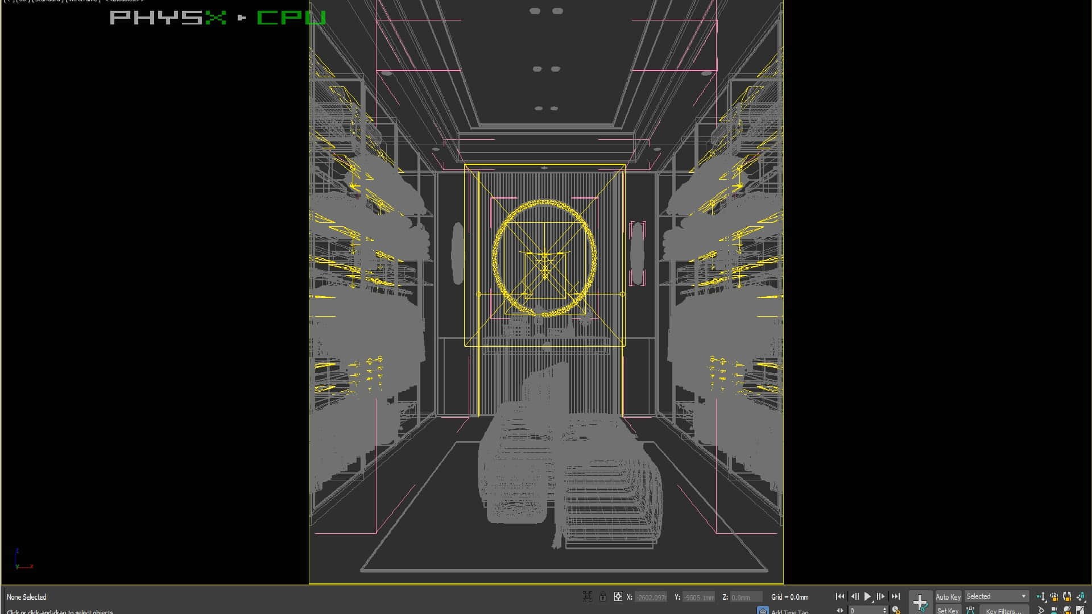The width and height of the screenshot is (1092, 614).
Task: Open the Wireframe viewport shading menu
Action: [83, 1]
